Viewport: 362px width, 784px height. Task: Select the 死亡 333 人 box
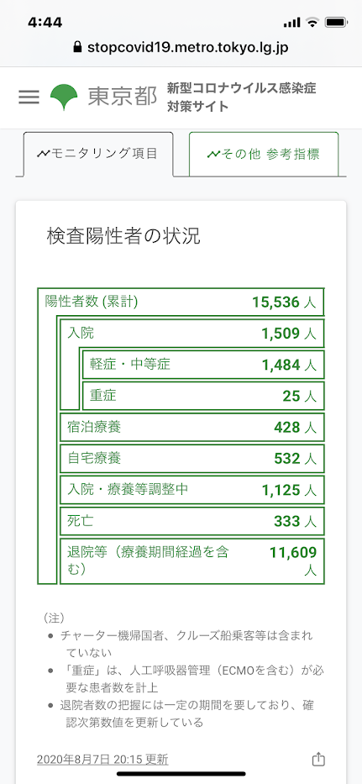(x=192, y=522)
